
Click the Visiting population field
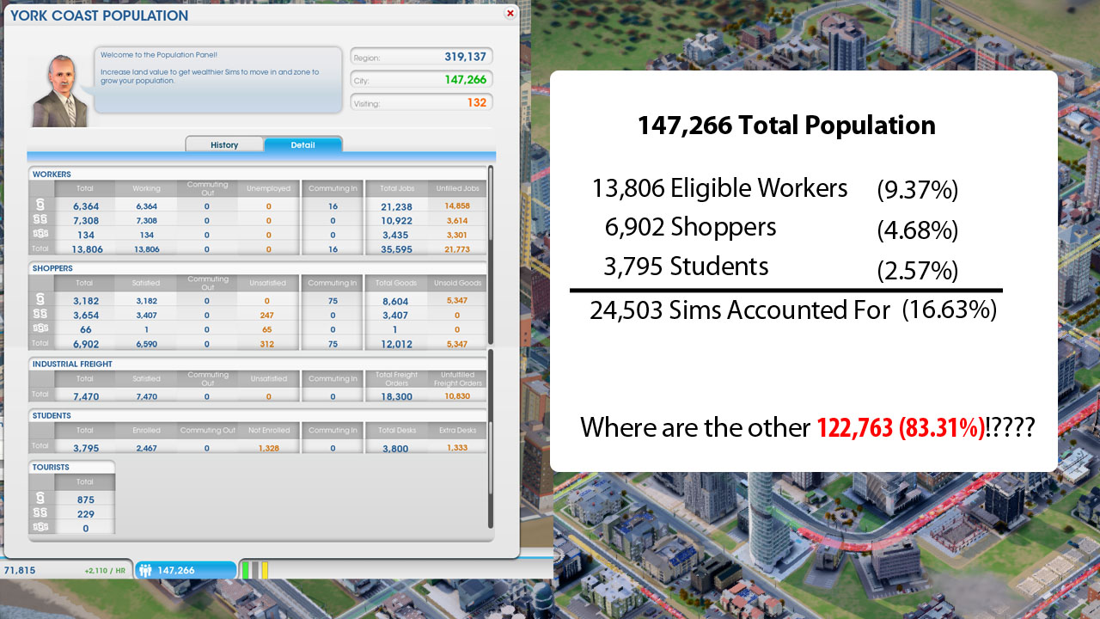point(421,102)
